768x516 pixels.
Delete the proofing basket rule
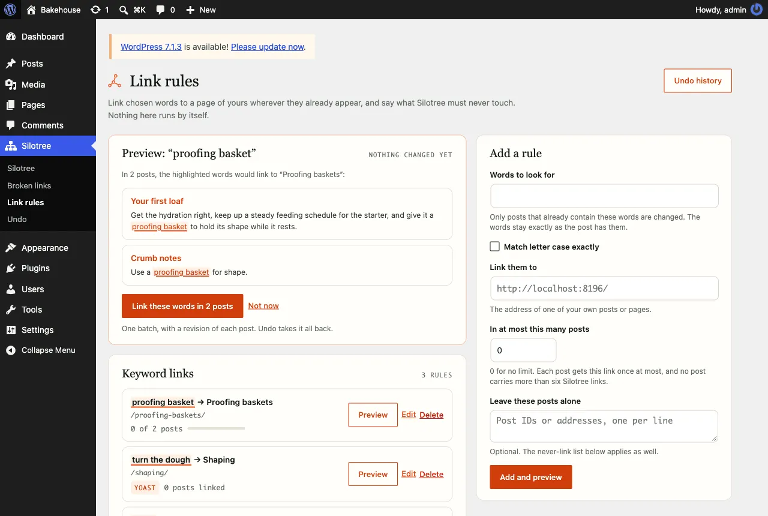[431, 415]
